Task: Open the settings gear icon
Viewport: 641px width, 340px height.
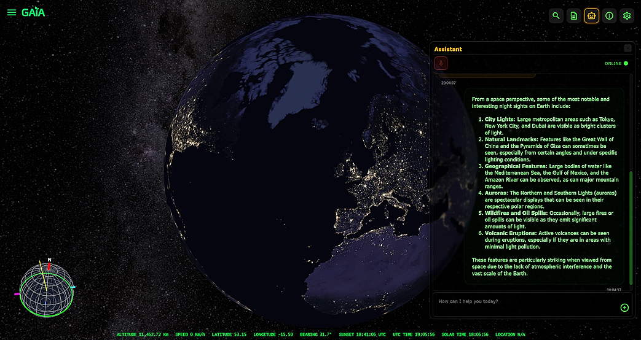Action: point(627,16)
